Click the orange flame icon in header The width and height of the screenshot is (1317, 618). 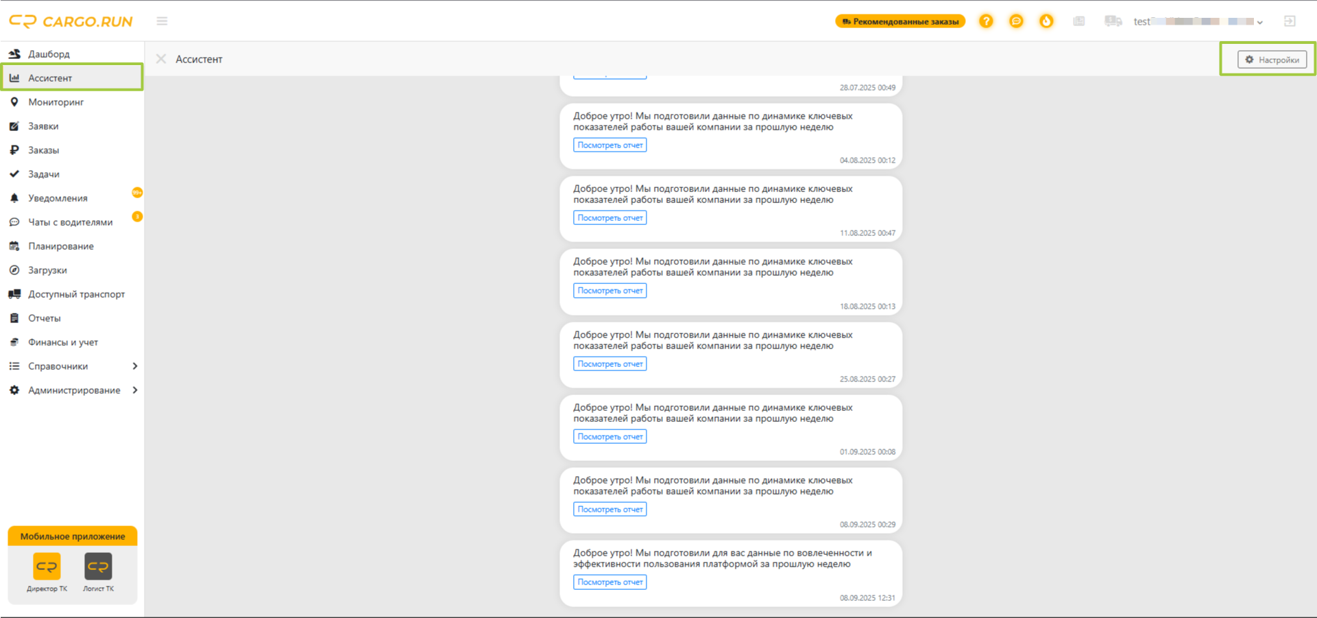click(1046, 21)
